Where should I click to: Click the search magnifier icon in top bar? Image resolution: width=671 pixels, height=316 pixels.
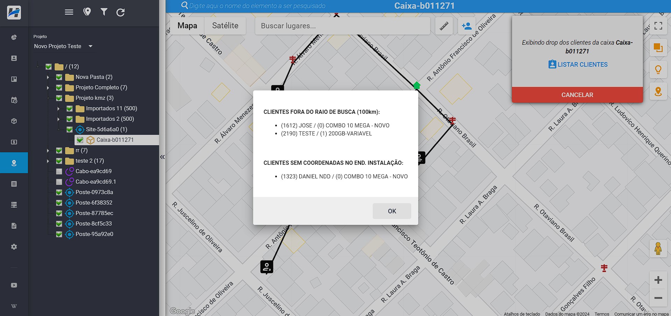click(185, 5)
